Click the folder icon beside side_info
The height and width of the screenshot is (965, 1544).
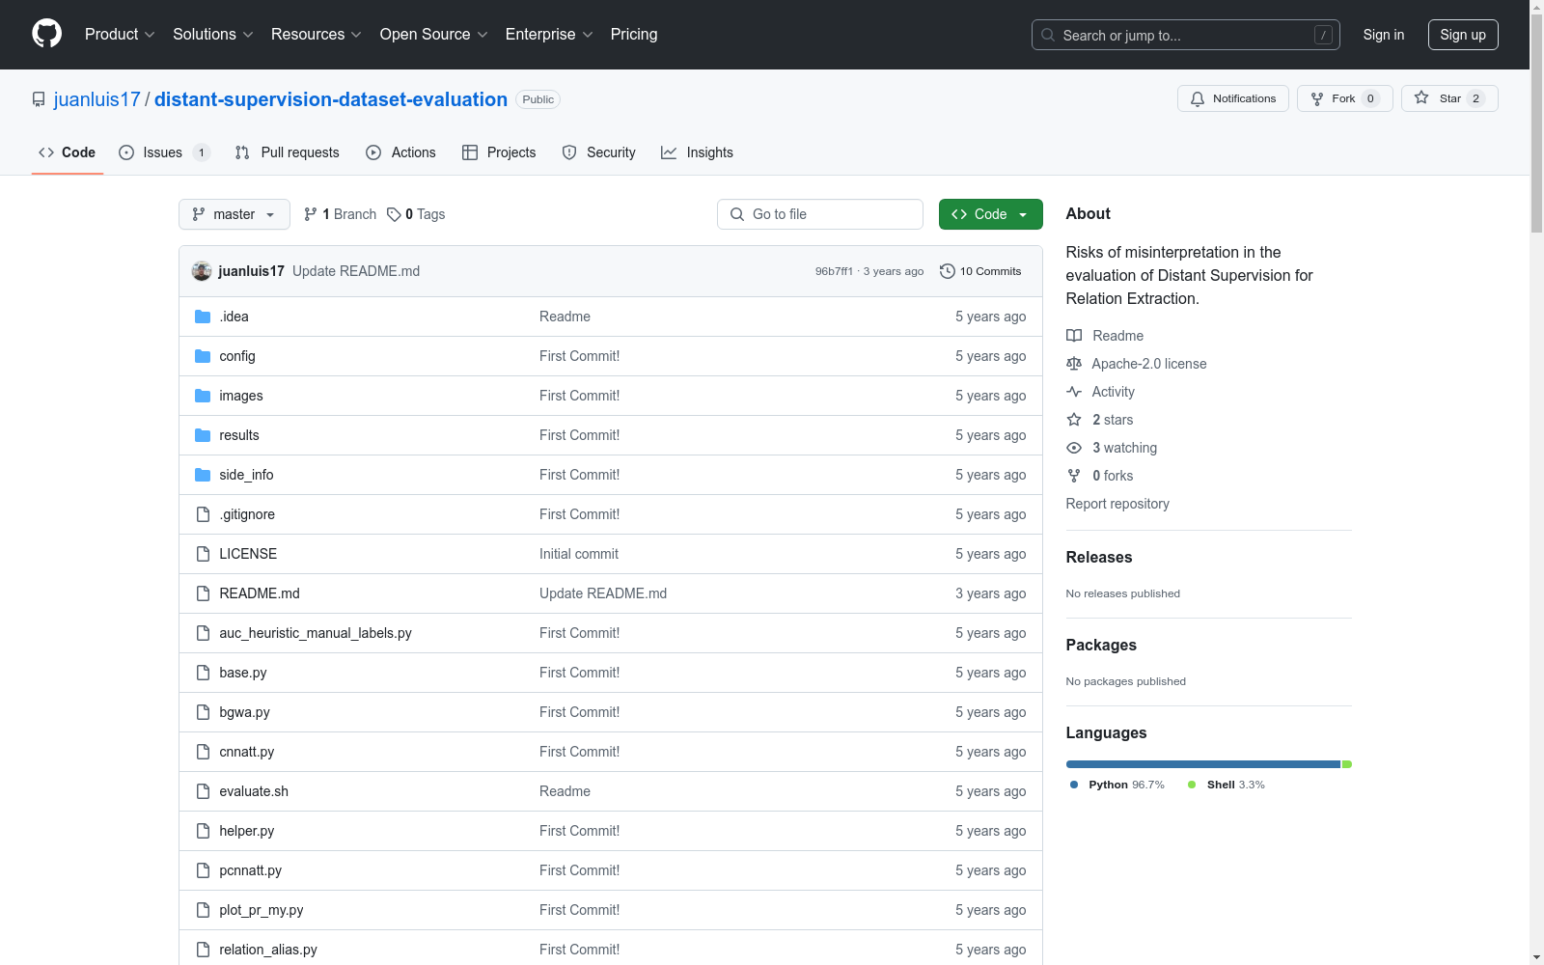[x=203, y=475]
